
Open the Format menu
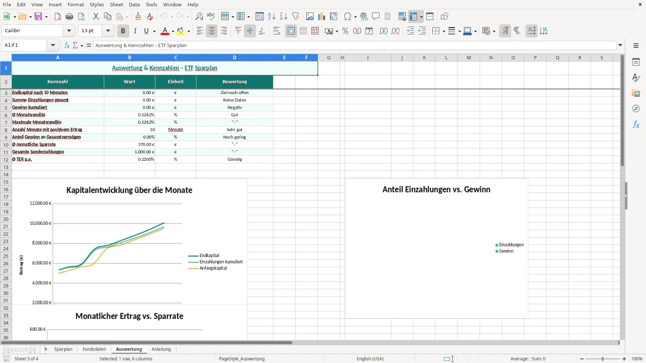click(x=76, y=4)
